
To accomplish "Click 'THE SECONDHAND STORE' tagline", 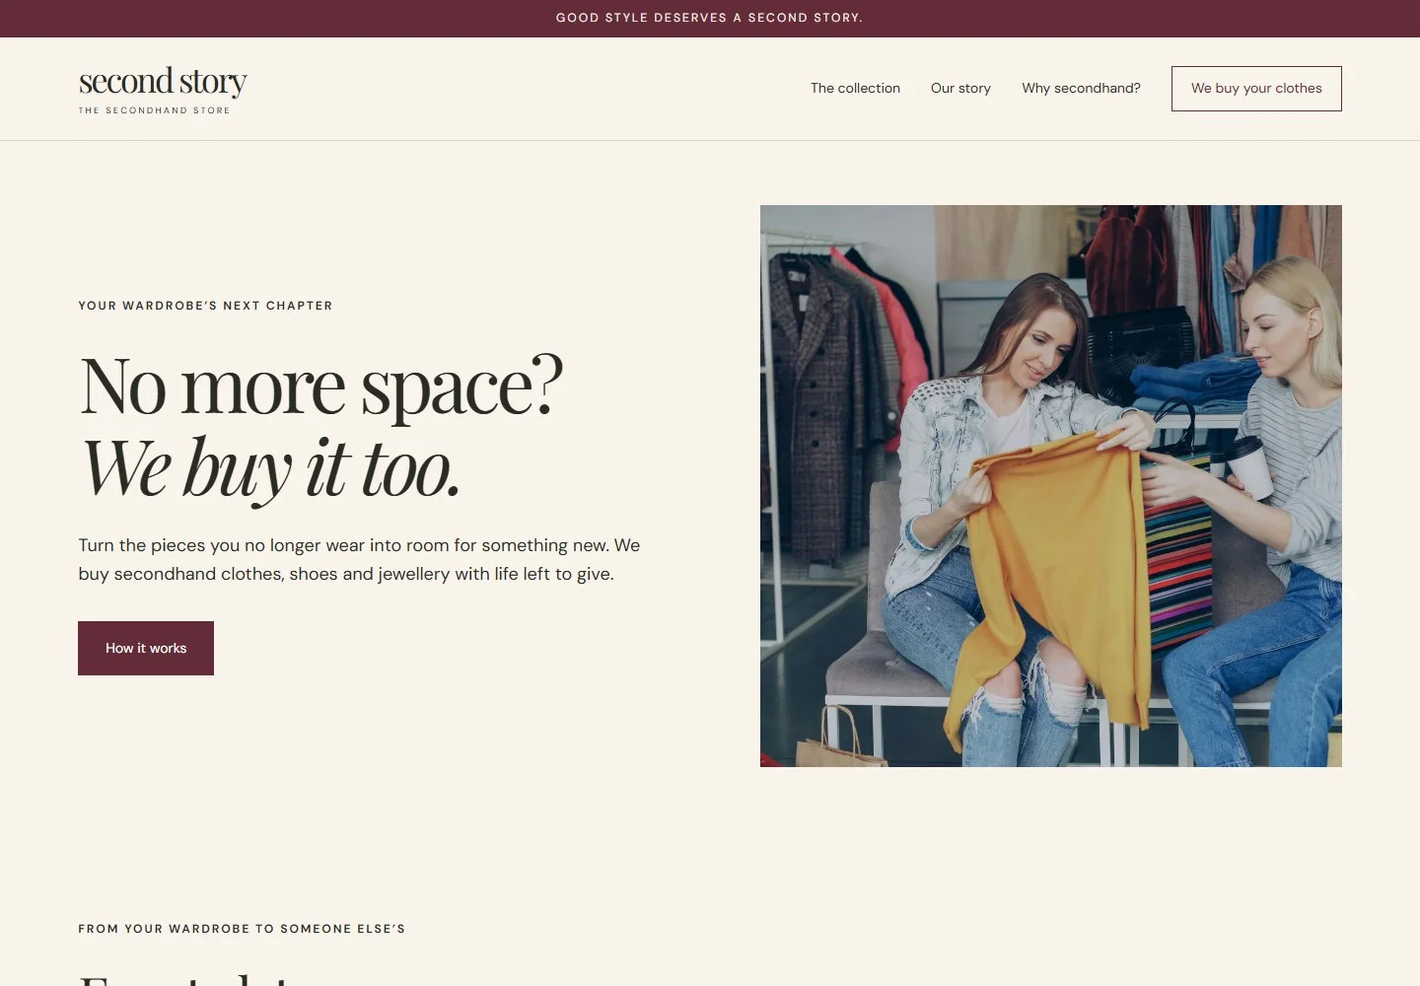I will pyautogui.click(x=154, y=110).
